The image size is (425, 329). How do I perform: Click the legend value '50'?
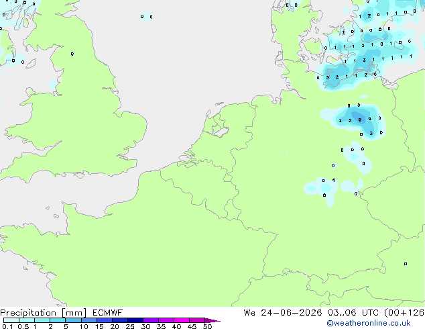[207, 326]
